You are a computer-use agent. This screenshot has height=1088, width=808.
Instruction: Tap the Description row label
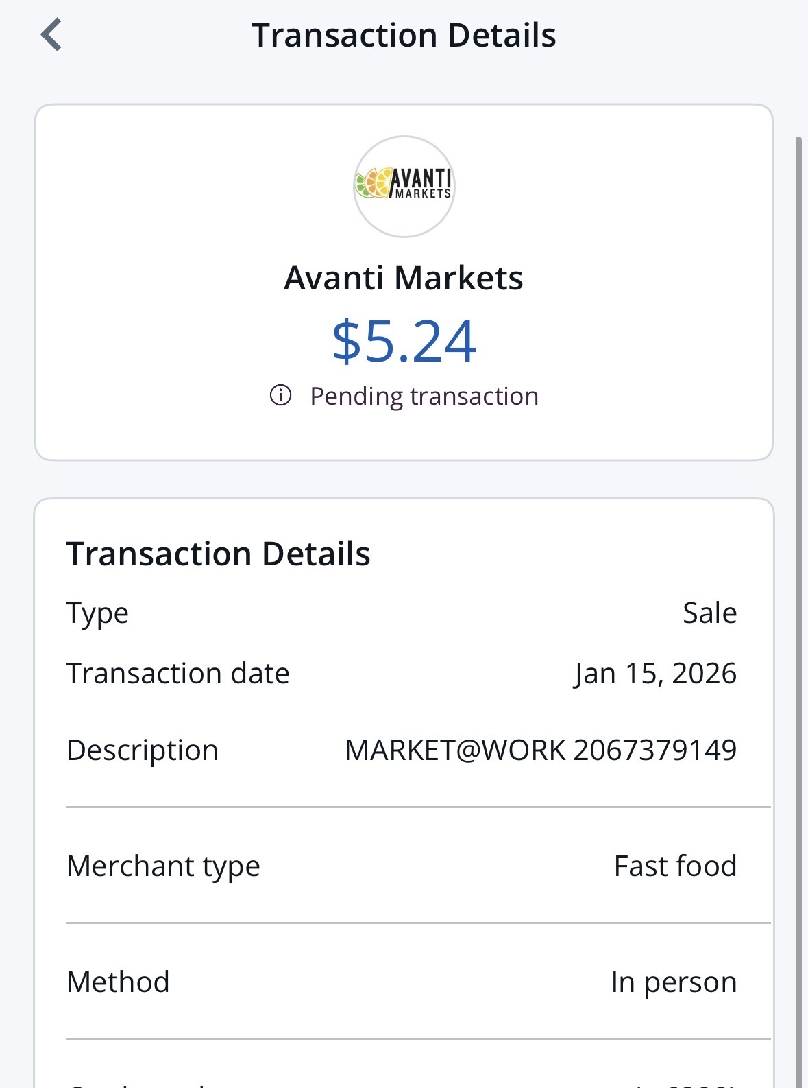(x=142, y=750)
